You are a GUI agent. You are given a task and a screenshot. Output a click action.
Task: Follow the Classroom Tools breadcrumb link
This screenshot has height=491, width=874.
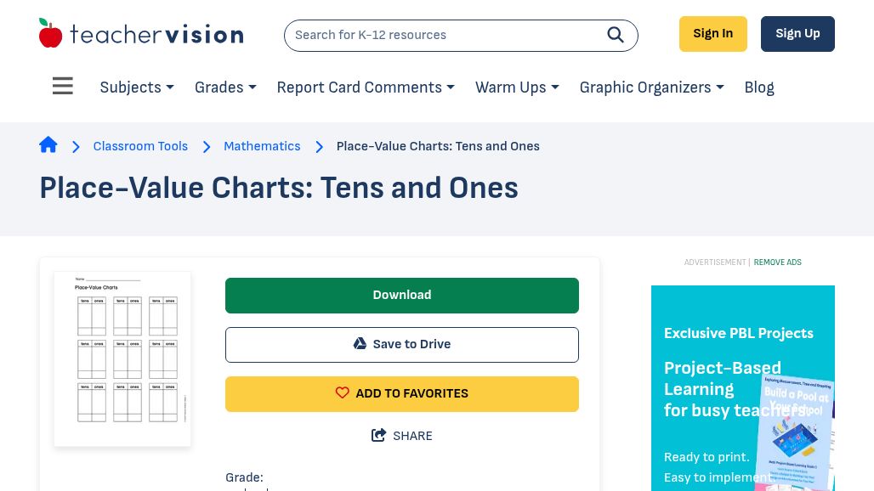click(x=140, y=146)
